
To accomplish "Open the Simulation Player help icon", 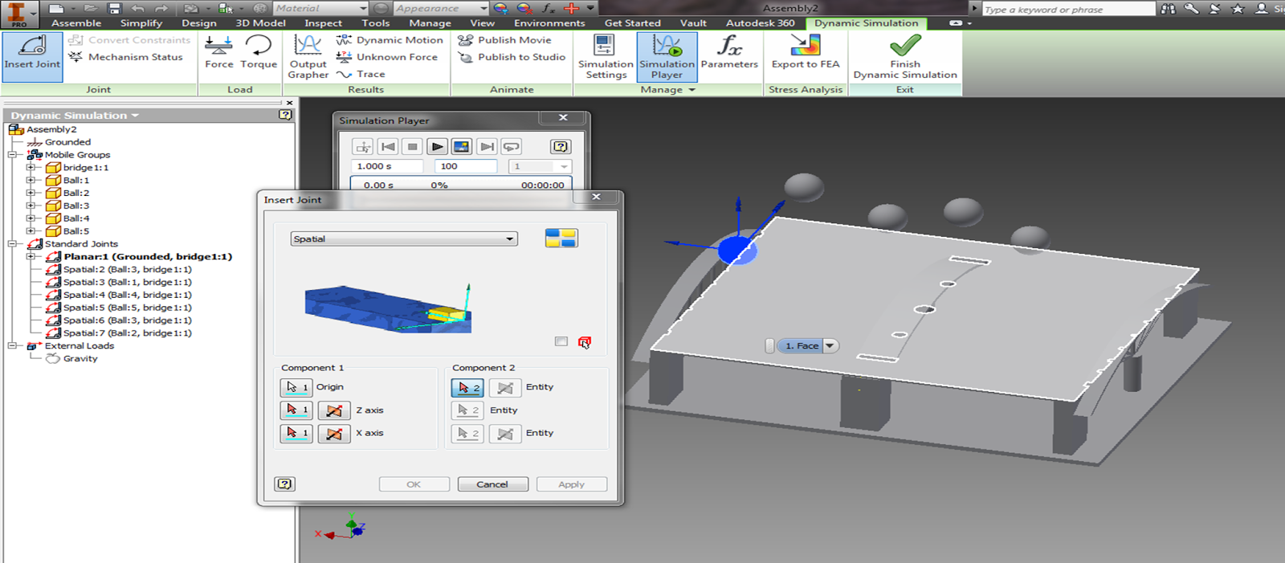I will pos(561,146).
